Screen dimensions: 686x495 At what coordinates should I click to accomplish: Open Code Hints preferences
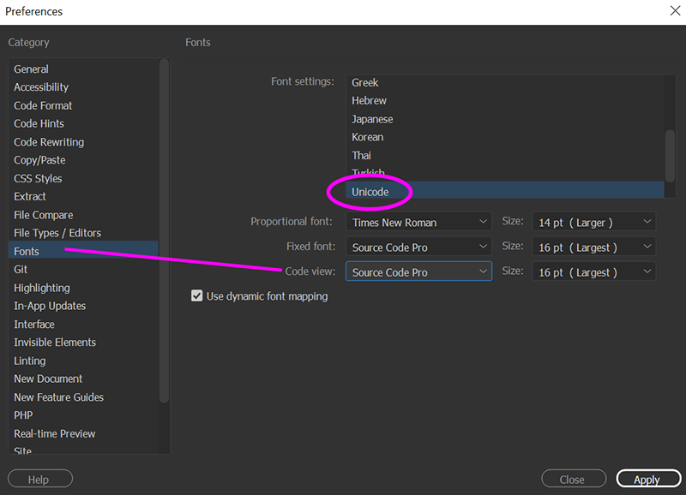pyautogui.click(x=83, y=123)
